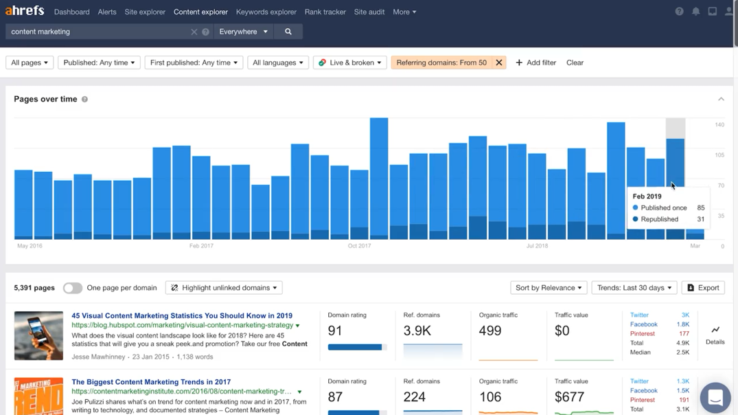738x415 pixels.
Task: Click Export button
Action: tap(703, 288)
